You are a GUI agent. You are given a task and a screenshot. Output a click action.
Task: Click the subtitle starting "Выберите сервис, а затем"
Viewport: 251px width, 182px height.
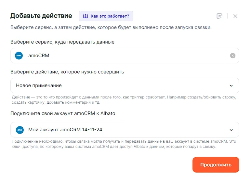[x=111, y=27]
